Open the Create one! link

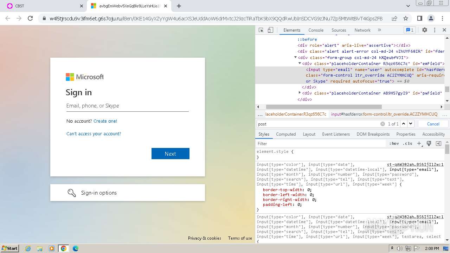105,121
